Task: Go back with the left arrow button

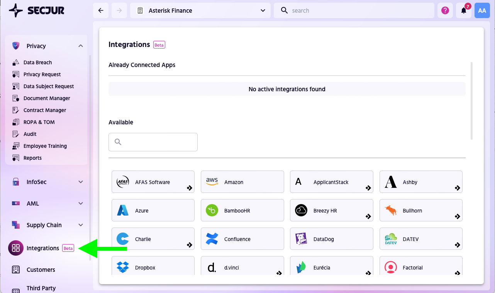Action: click(101, 10)
